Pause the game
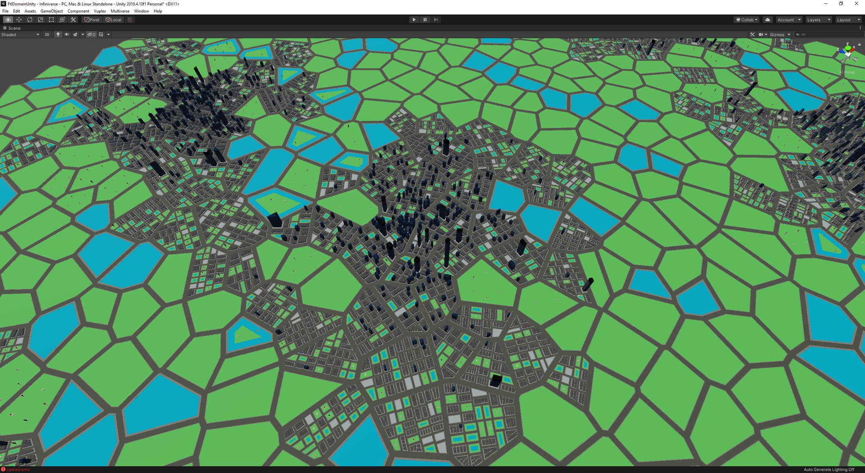Viewport: 865px width, 473px height. [425, 20]
